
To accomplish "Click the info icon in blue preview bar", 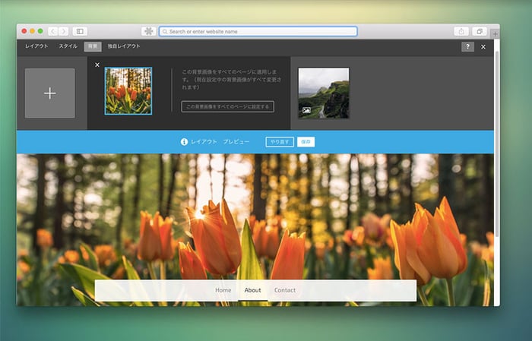I will point(184,142).
